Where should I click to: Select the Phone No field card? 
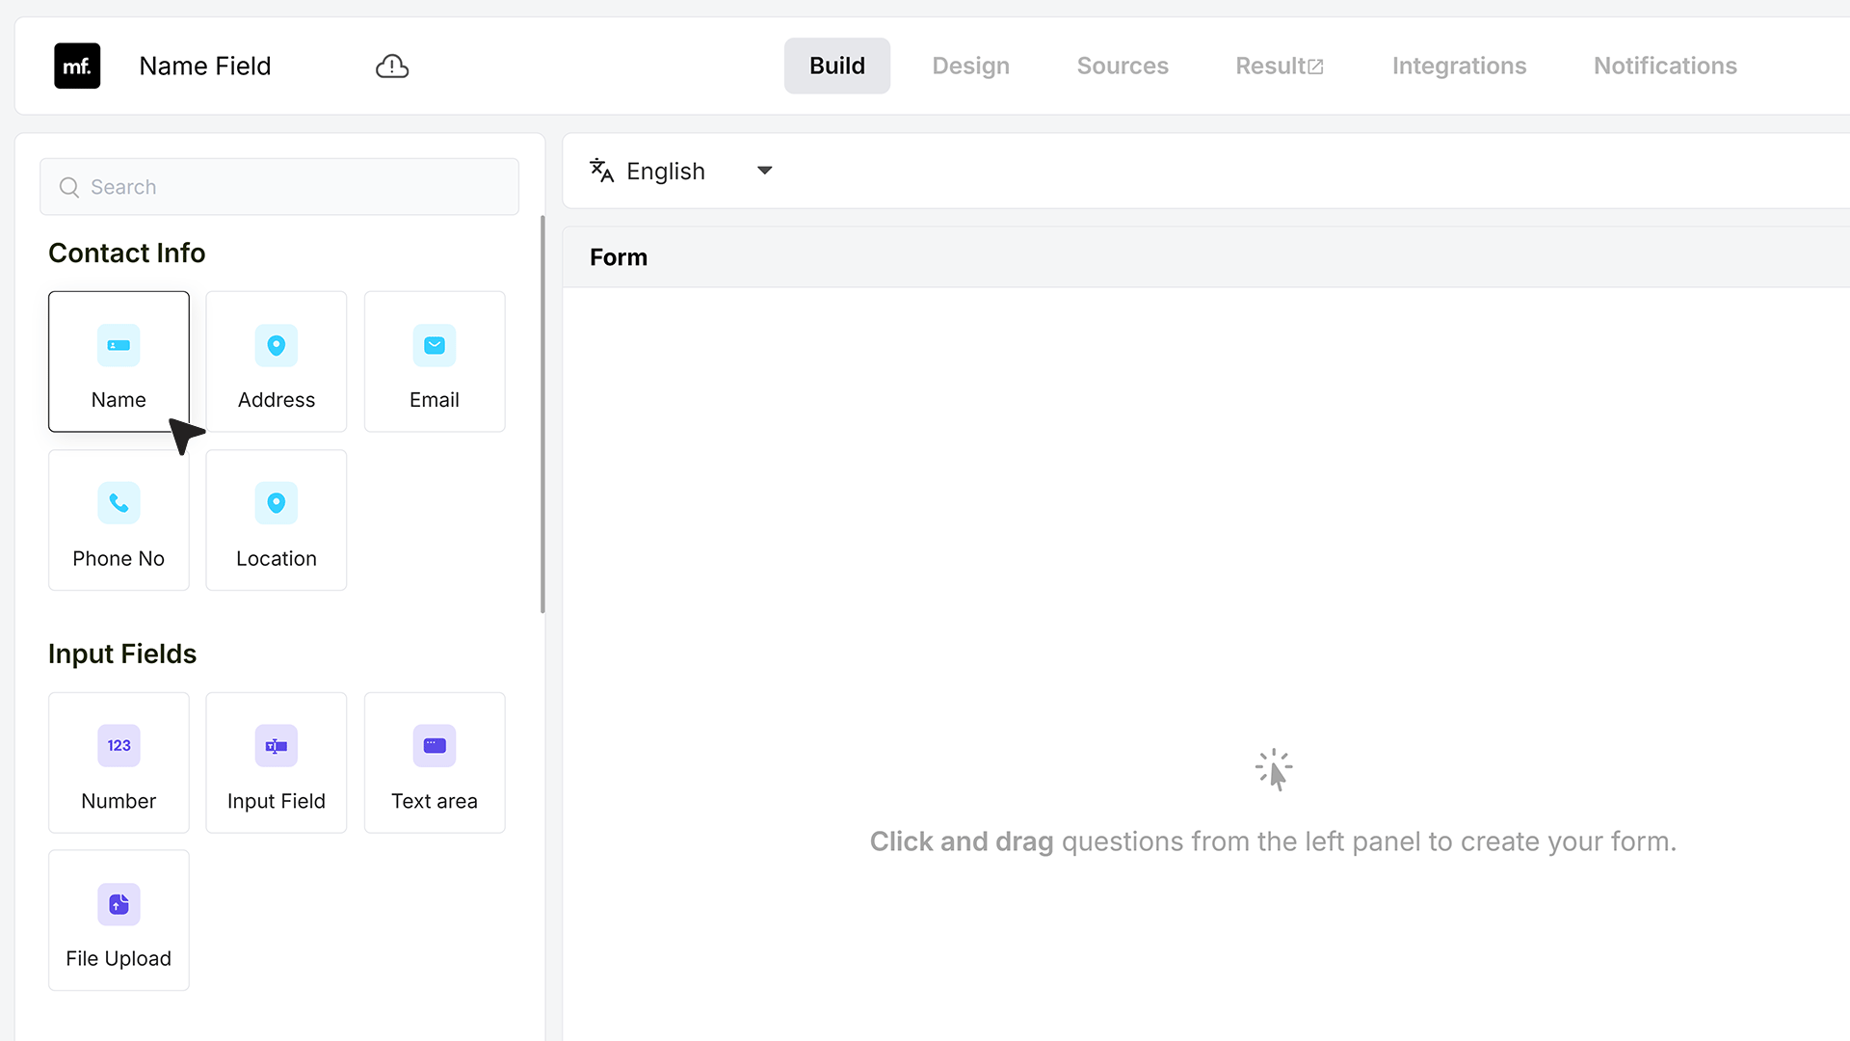pos(119,520)
